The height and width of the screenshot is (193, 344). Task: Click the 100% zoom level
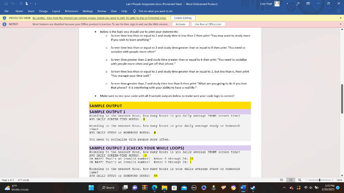click(339, 180)
